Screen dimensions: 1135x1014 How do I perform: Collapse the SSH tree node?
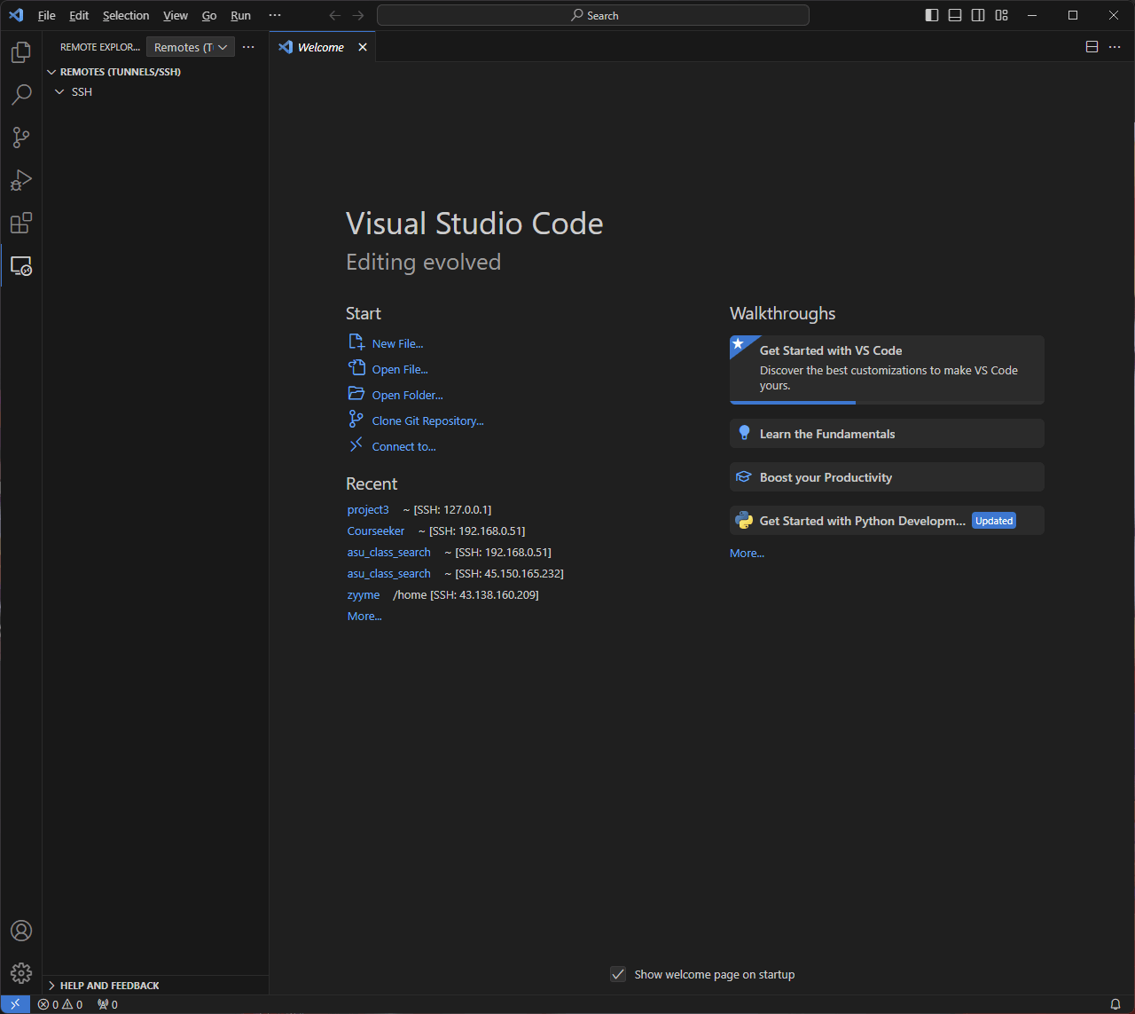click(x=60, y=92)
